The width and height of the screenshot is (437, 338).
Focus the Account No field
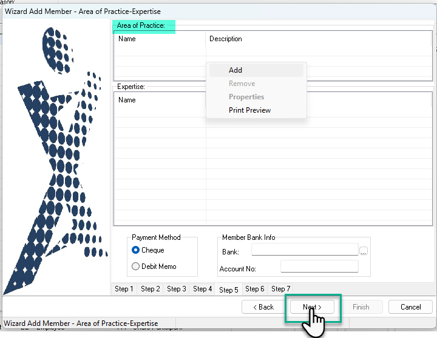pos(319,267)
